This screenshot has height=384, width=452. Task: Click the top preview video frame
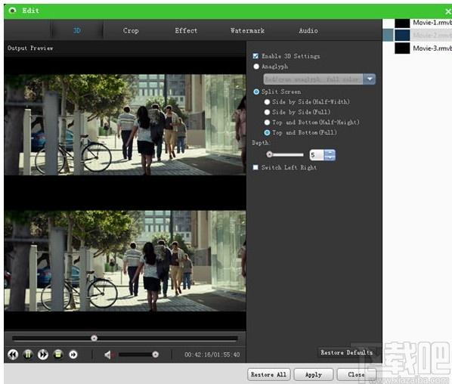coord(125,125)
